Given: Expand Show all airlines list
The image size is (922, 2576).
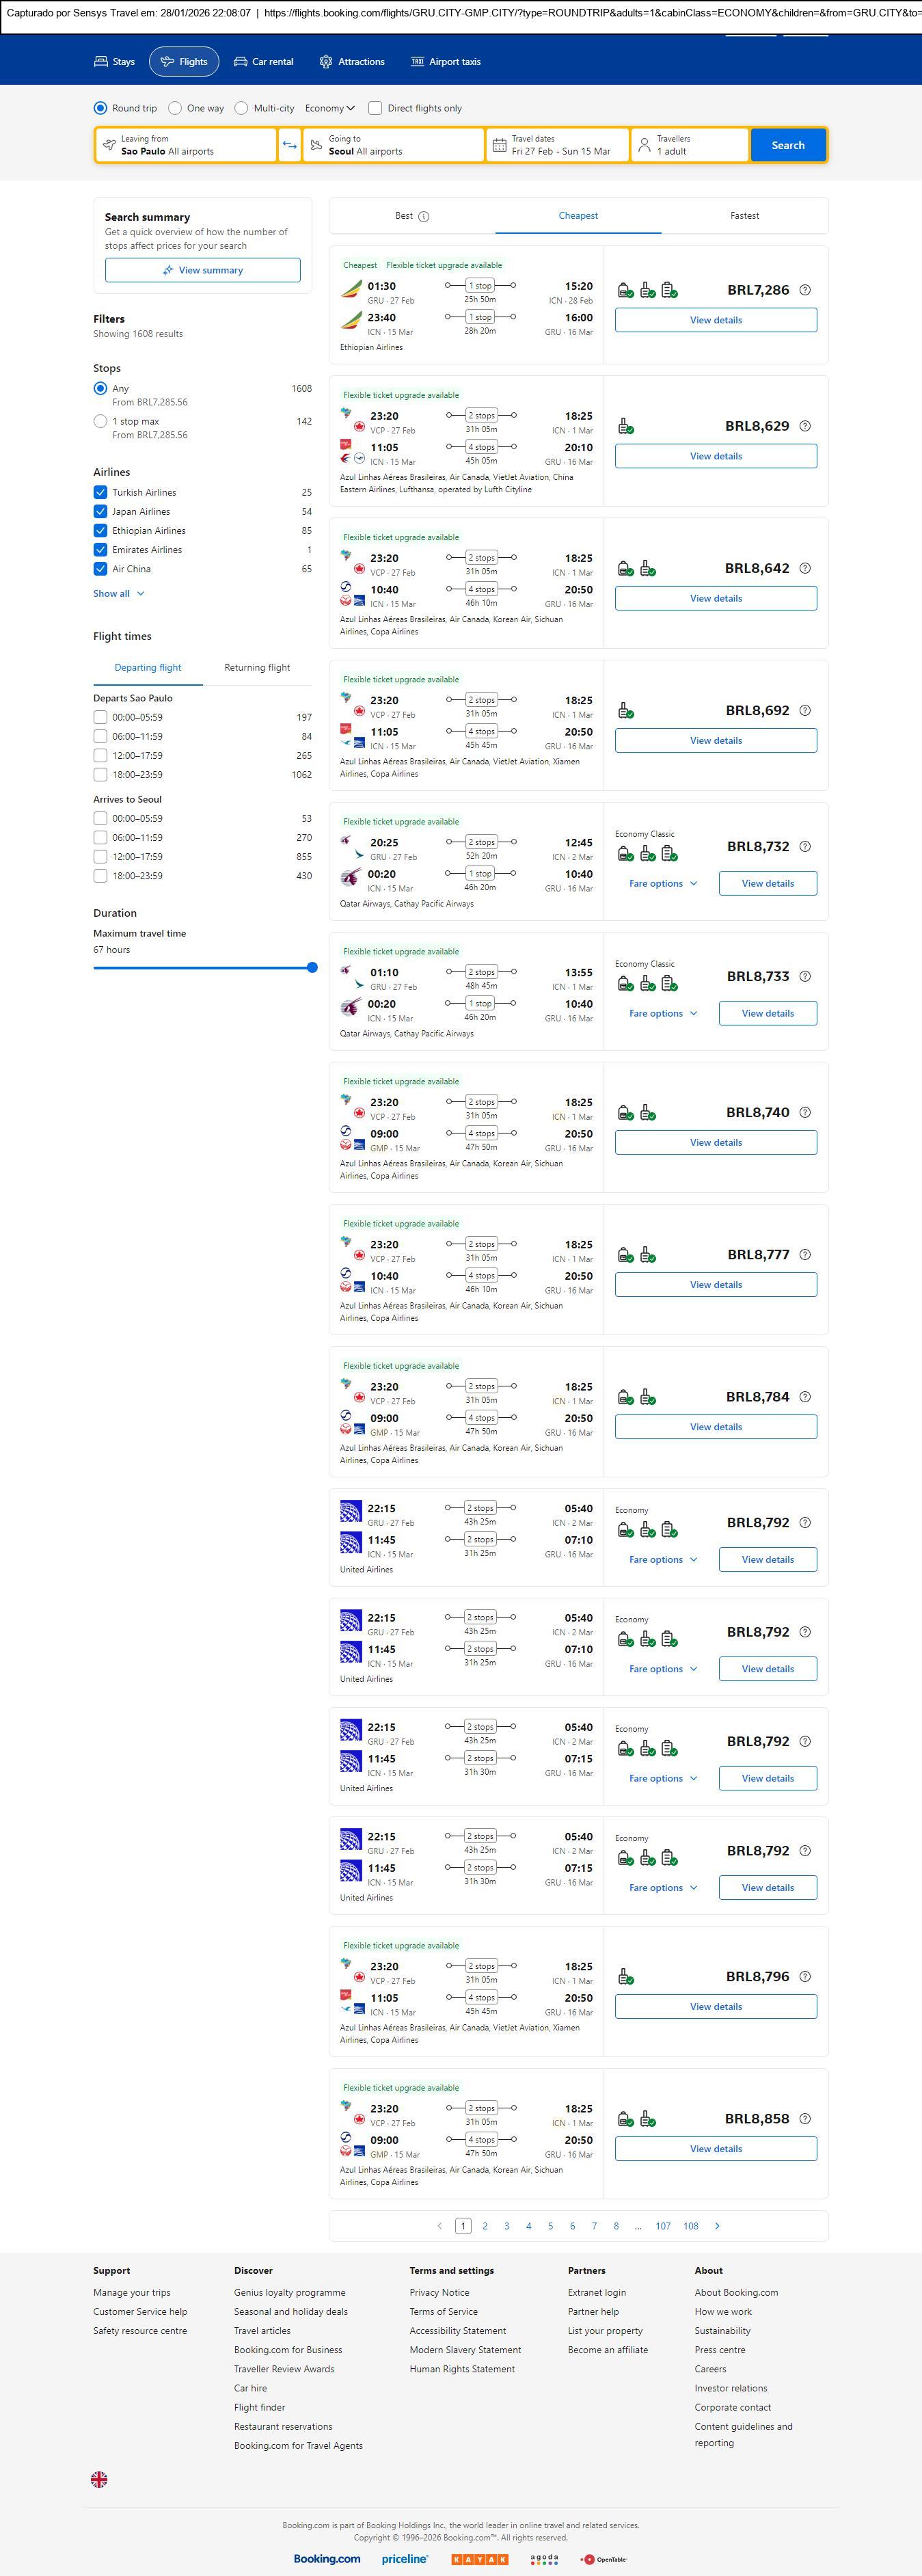Looking at the screenshot, I should [x=118, y=594].
